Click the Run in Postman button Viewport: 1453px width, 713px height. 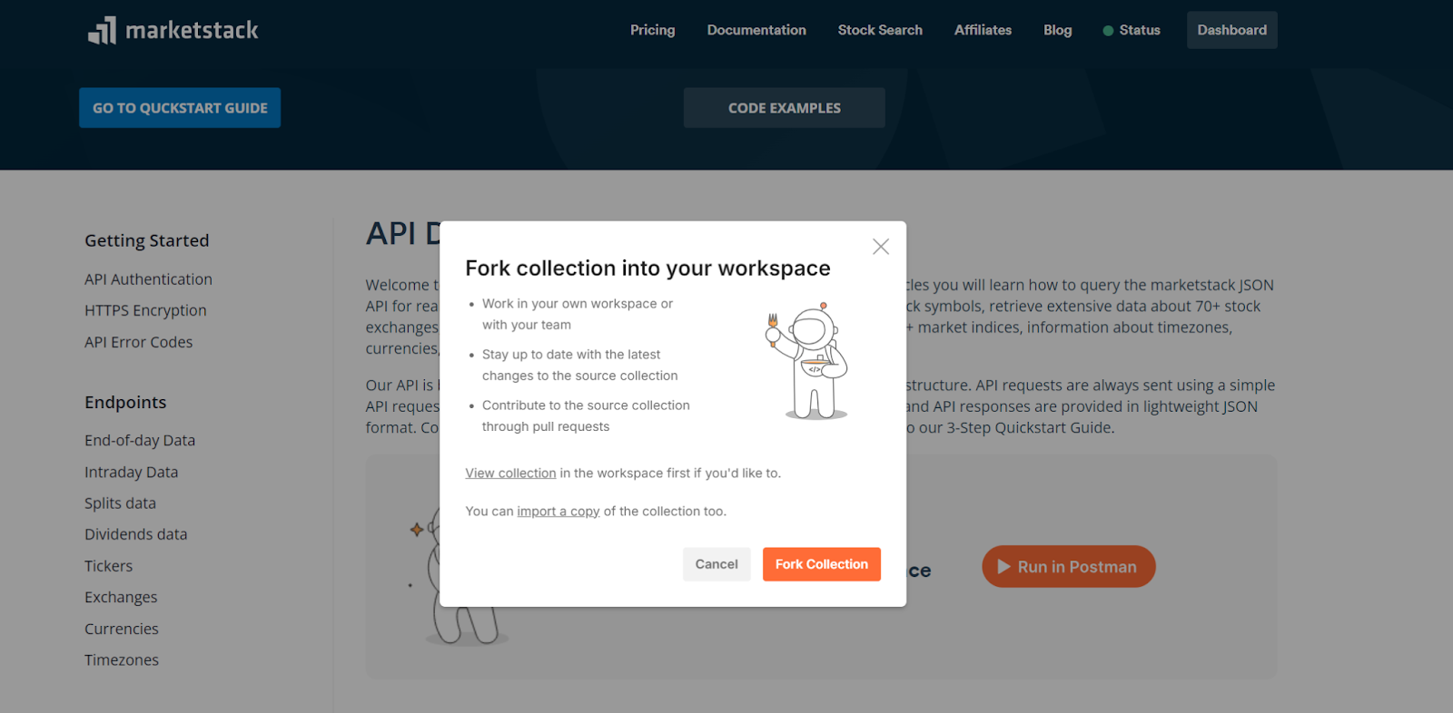coord(1068,567)
